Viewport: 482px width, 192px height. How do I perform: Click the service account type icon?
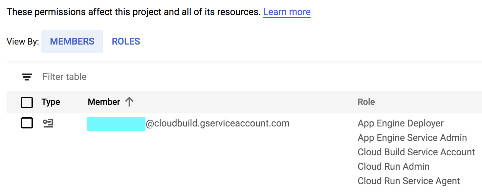pyautogui.click(x=48, y=124)
